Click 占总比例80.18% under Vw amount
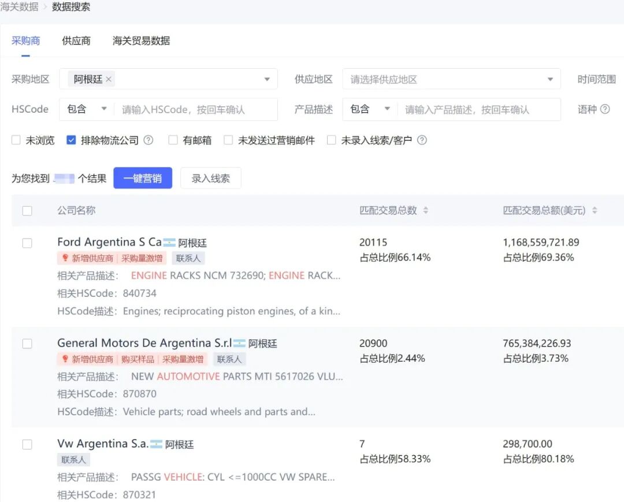624x502 pixels. pos(538,459)
